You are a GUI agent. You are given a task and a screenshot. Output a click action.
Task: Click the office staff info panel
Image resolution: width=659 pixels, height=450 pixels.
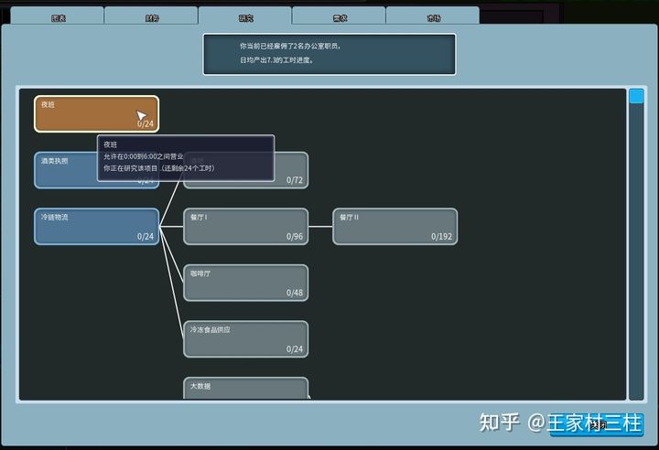point(329,54)
